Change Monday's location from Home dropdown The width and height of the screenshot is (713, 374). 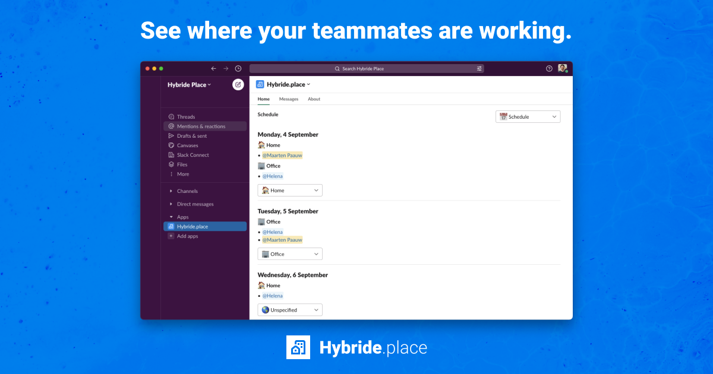click(289, 190)
